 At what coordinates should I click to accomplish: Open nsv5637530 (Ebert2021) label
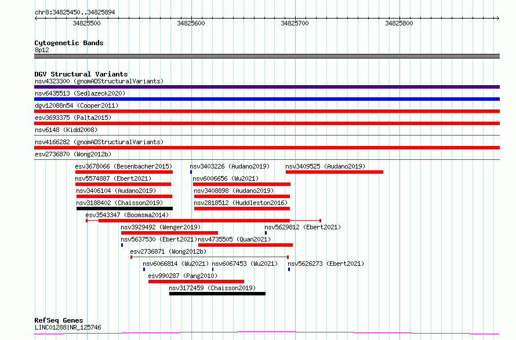(159, 239)
